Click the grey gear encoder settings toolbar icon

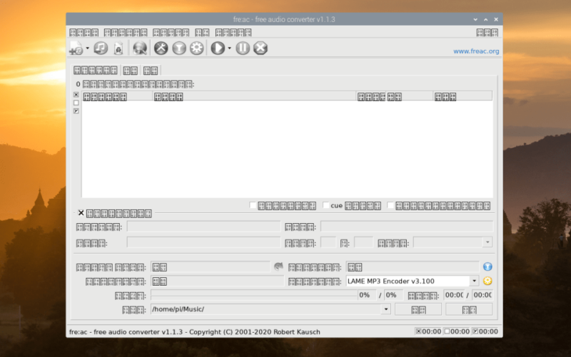[197, 48]
